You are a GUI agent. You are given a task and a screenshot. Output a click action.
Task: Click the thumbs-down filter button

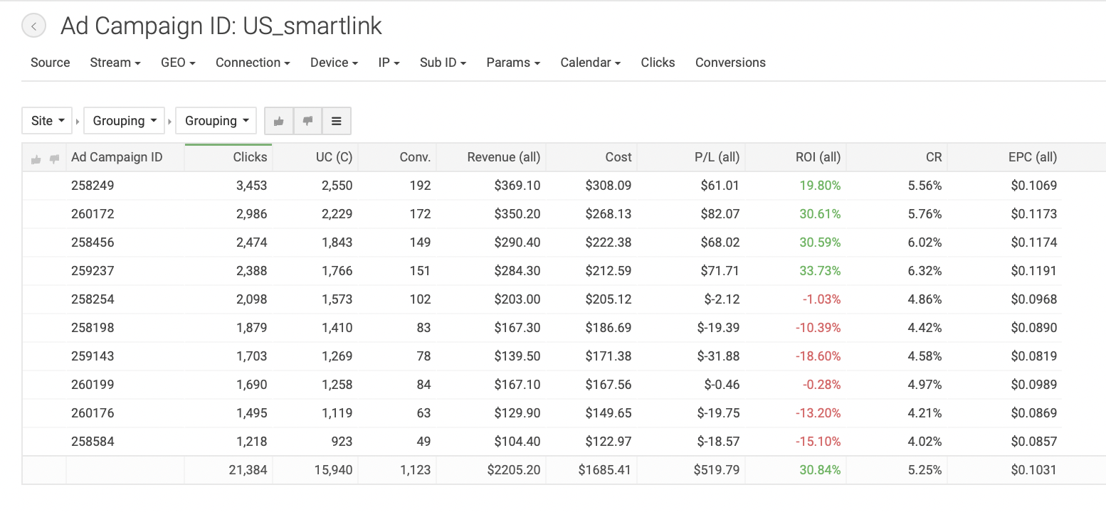pos(307,121)
